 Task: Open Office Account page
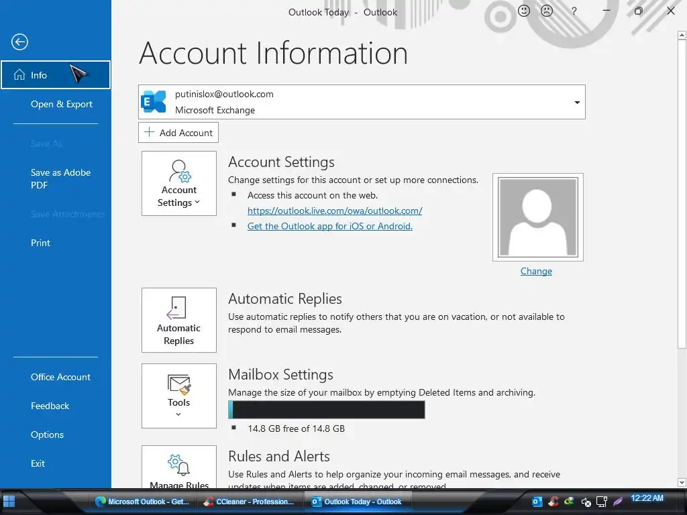click(x=60, y=377)
